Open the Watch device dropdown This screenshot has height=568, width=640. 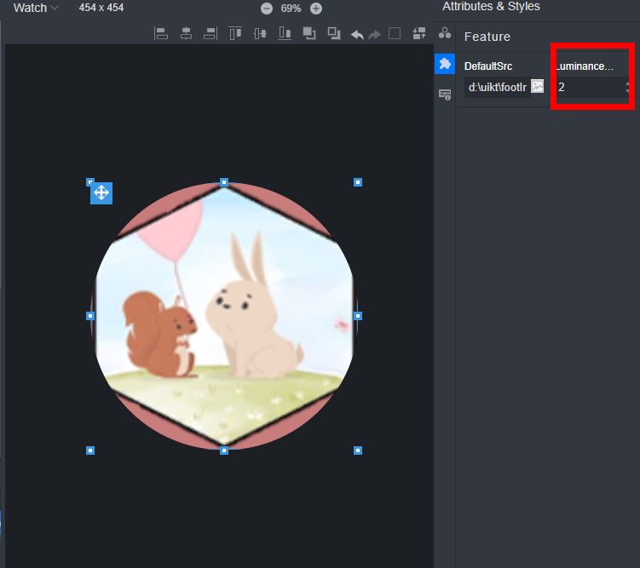point(36,8)
